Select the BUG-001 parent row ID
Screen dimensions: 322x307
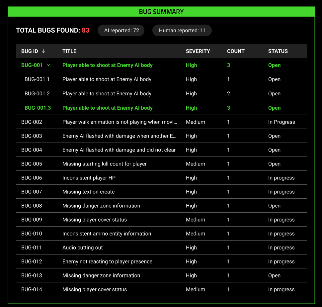[32, 65]
